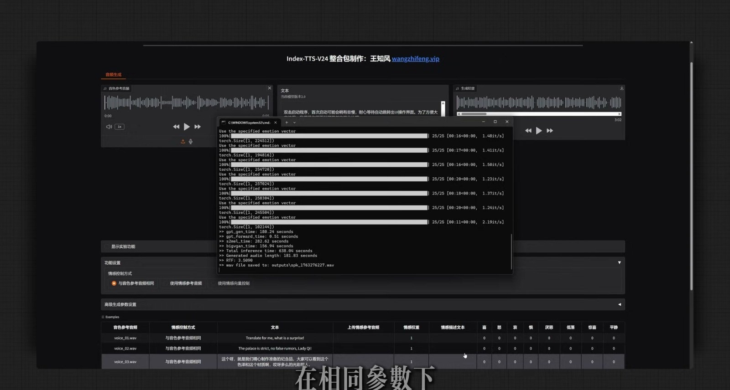The width and height of the screenshot is (730, 390).
Task: Open the terminal new-tab dropdown arrow
Action: tap(294, 122)
